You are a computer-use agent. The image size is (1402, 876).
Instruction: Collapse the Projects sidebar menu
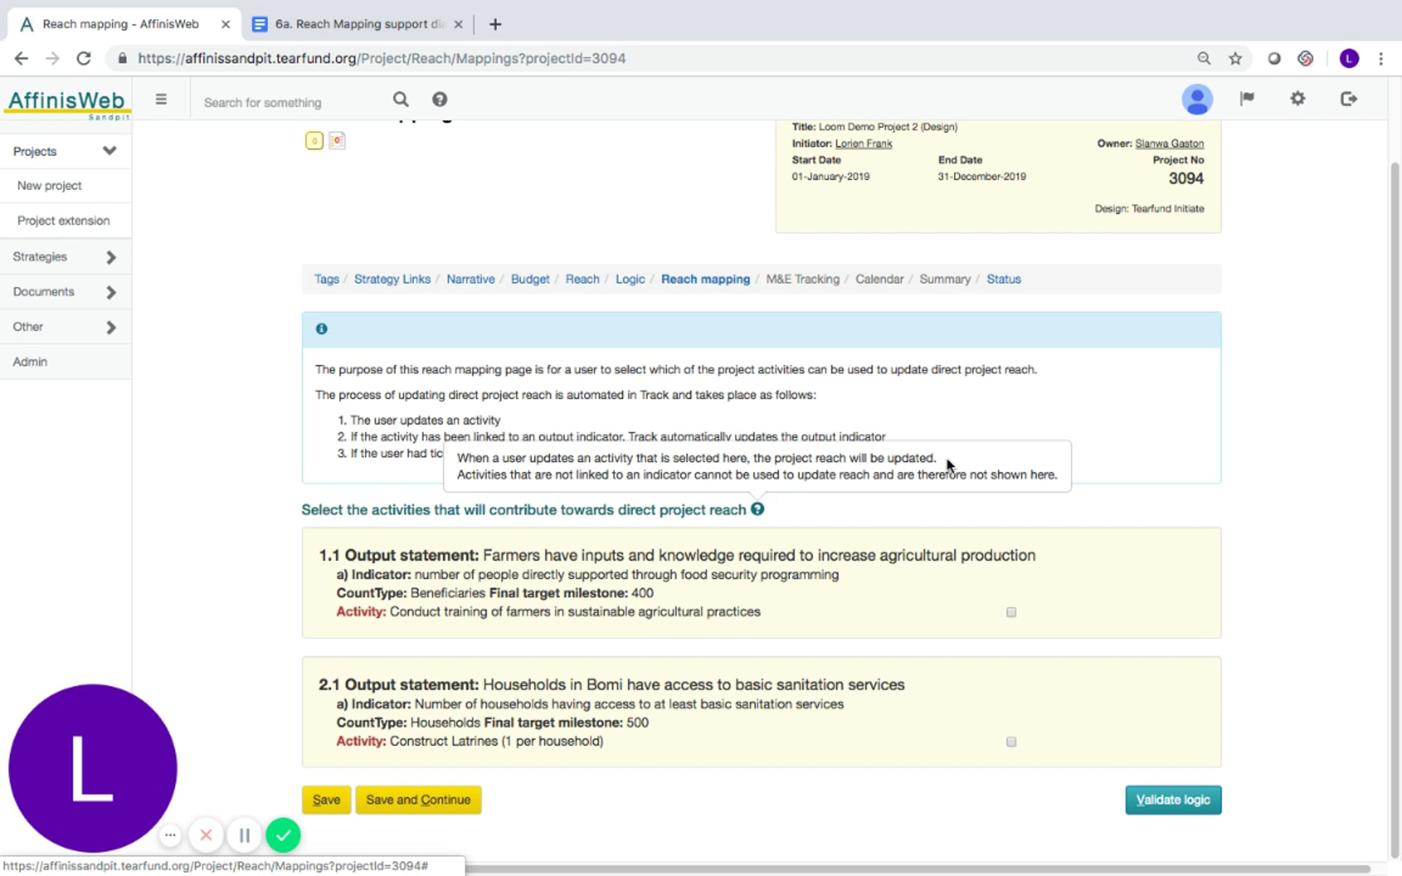(x=65, y=151)
